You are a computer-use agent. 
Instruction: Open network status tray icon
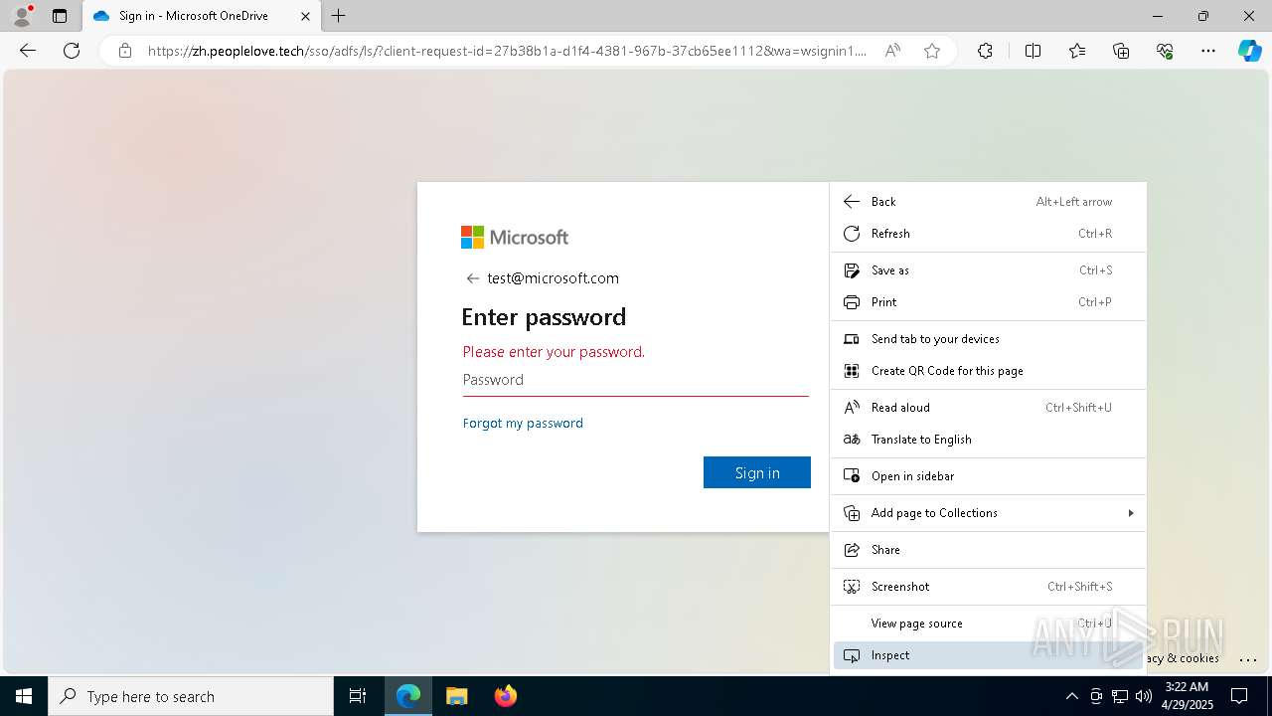point(1120,696)
